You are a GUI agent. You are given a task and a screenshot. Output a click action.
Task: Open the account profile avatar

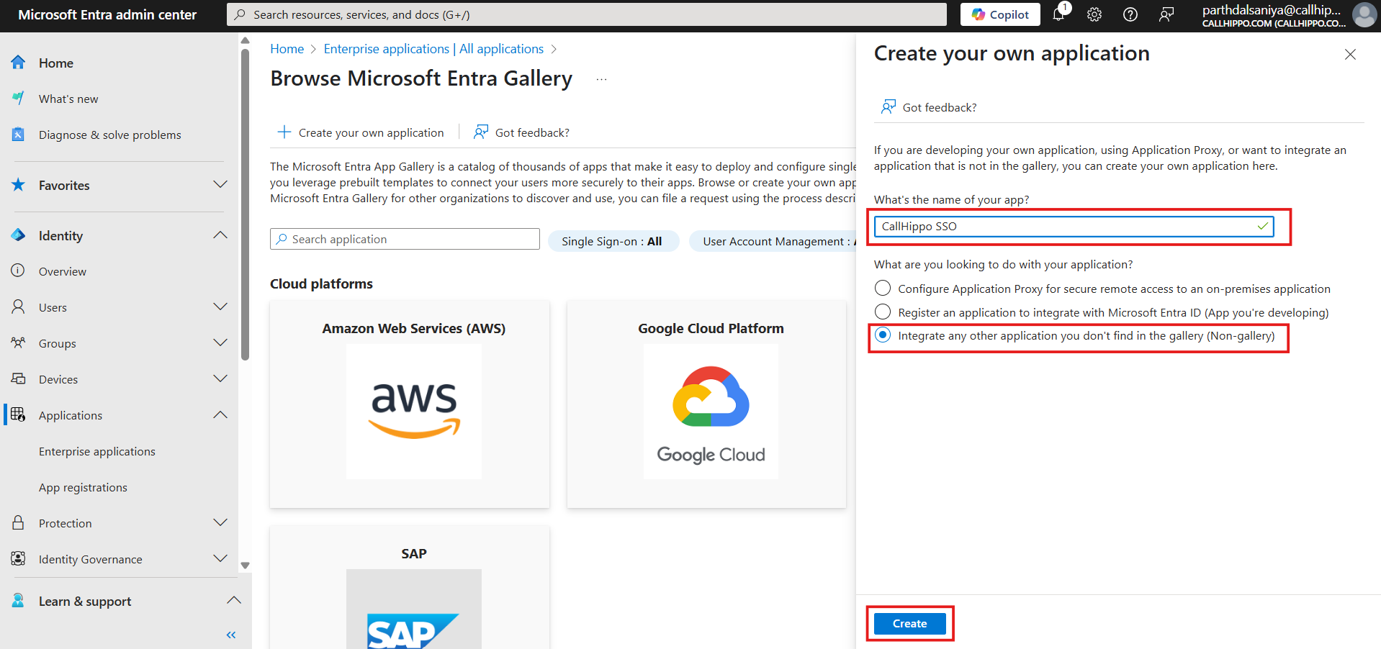pyautogui.click(x=1364, y=14)
